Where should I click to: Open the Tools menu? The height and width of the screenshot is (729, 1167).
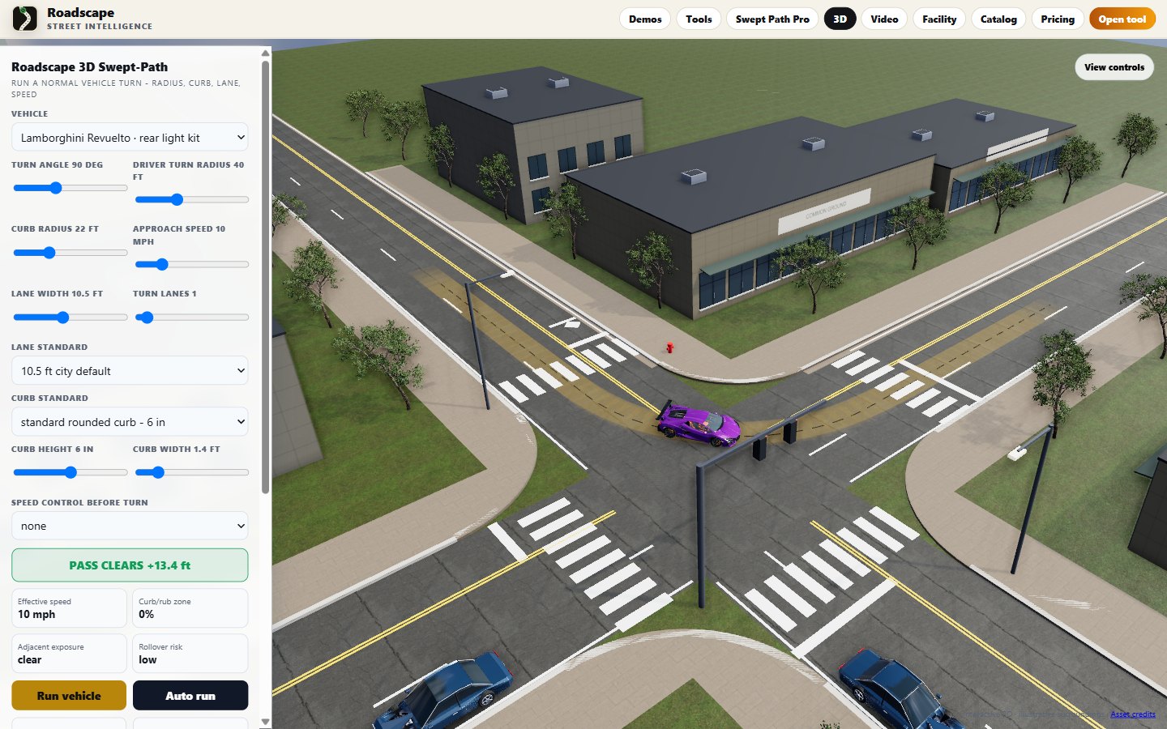699,19
